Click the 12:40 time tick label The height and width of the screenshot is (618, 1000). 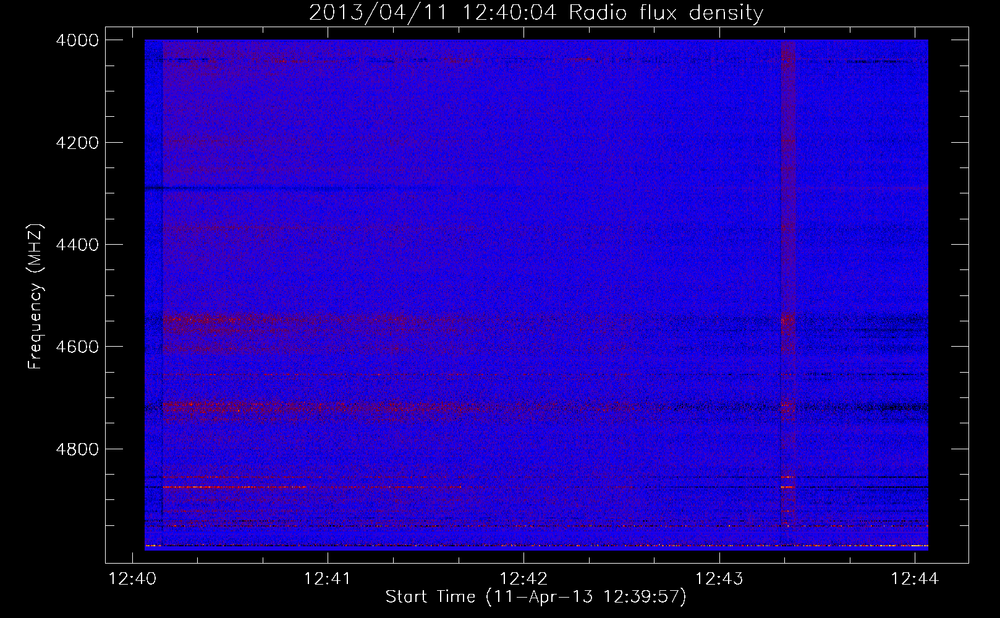click(132, 579)
